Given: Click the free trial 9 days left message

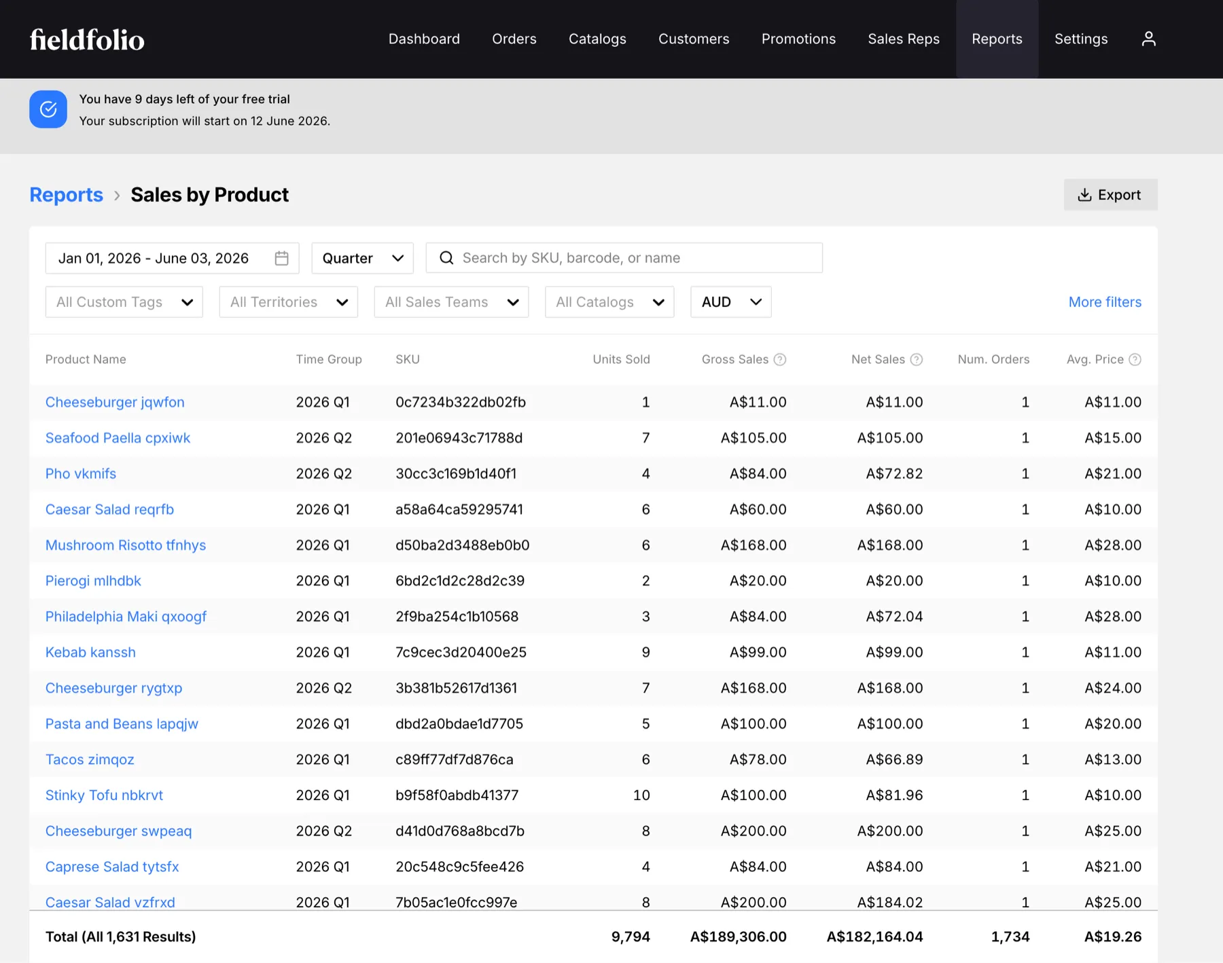Looking at the screenshot, I should click(184, 99).
